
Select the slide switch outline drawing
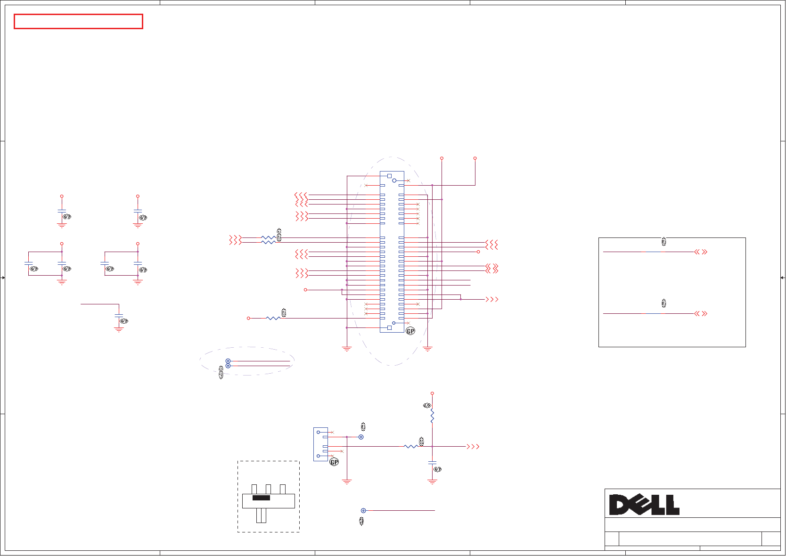(269, 503)
